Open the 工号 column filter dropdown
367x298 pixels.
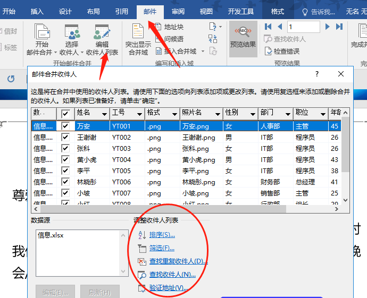pos(139,114)
